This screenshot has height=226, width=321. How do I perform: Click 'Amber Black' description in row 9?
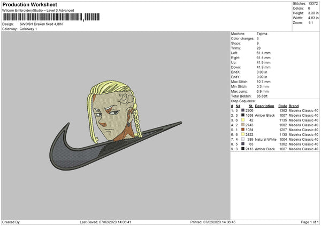(x=265, y=149)
